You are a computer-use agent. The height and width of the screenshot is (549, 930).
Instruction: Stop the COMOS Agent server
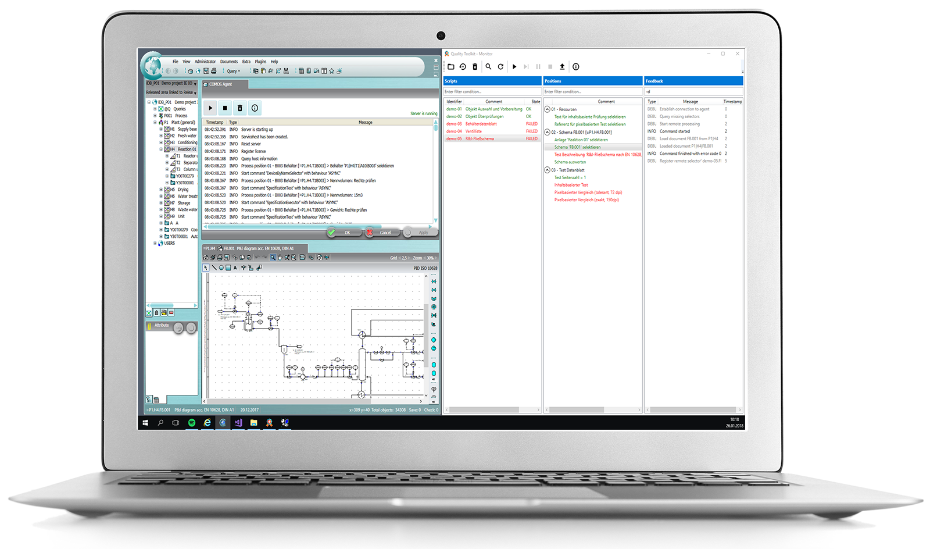225,108
